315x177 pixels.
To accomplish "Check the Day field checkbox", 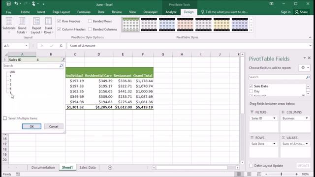I will [x=251, y=91].
